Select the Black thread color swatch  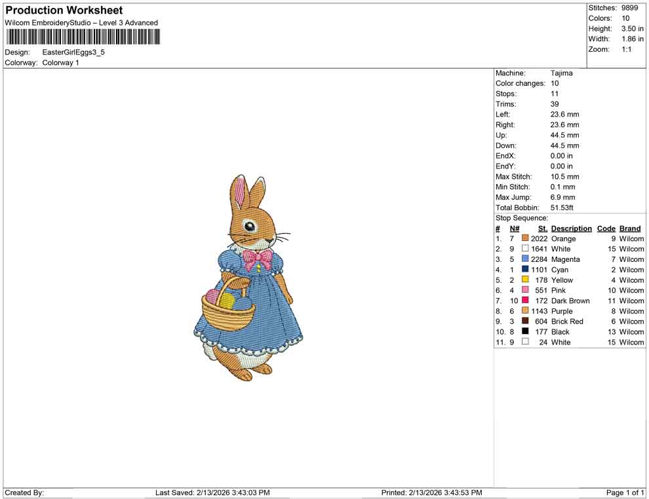[x=525, y=332]
